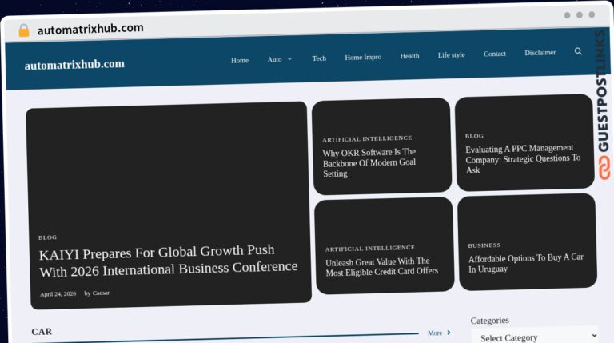The image size is (614, 343).
Task: Click the Guestpost Links chain icon
Action: [x=604, y=168]
